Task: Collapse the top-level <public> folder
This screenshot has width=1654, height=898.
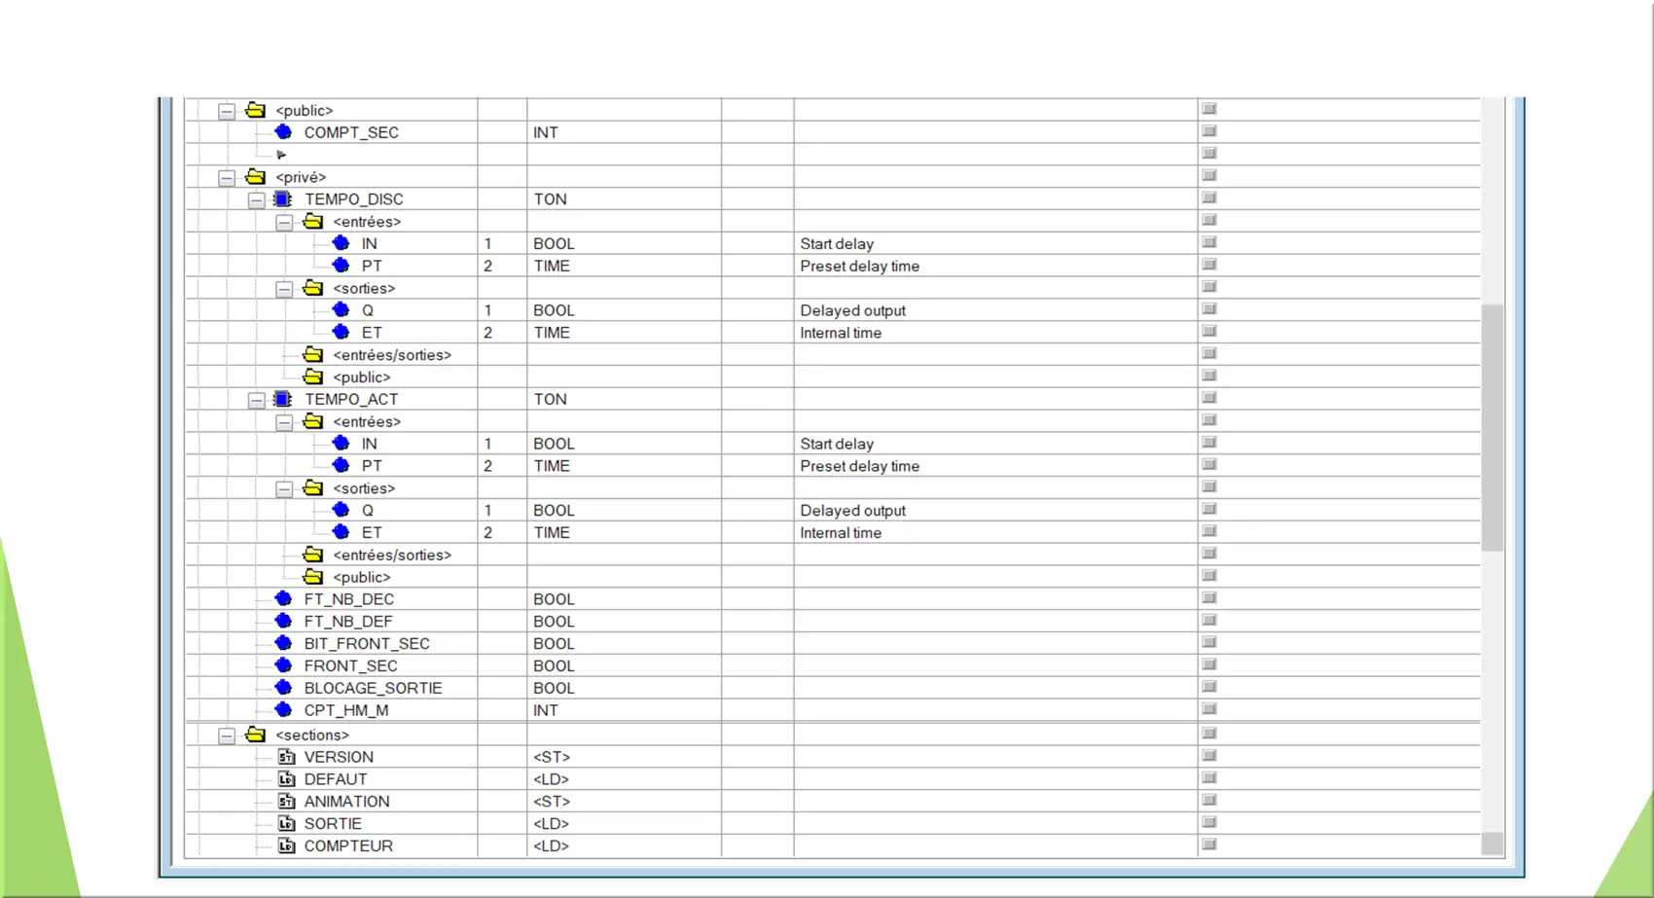Action: pyautogui.click(x=227, y=111)
